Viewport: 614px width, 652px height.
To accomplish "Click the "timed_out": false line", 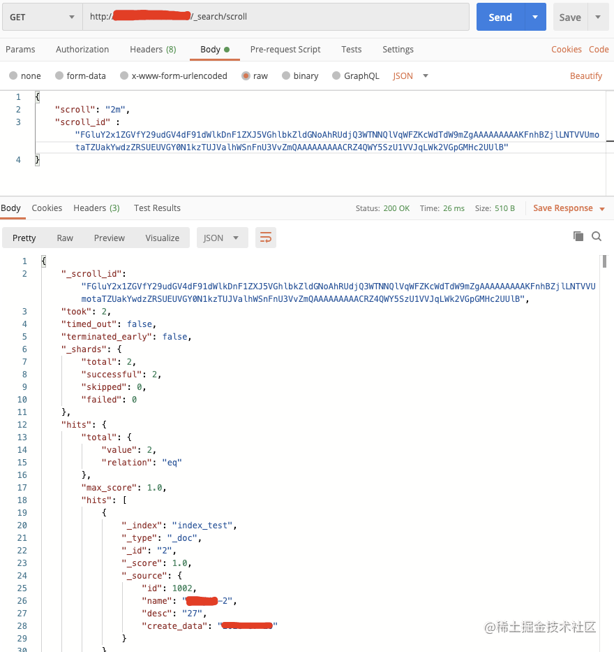I will click(109, 324).
